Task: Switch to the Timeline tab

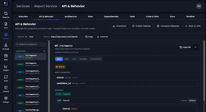Action: (x=190, y=17)
